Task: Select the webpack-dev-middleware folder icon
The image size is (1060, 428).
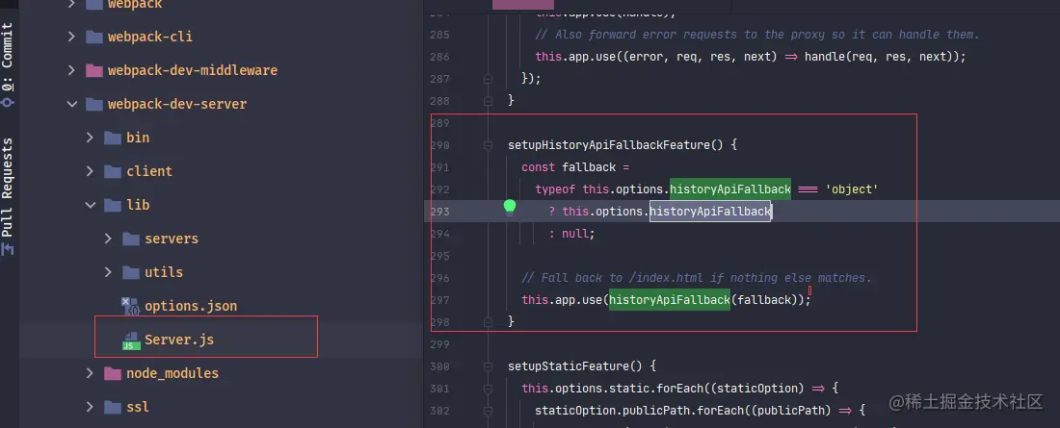Action: (x=94, y=70)
